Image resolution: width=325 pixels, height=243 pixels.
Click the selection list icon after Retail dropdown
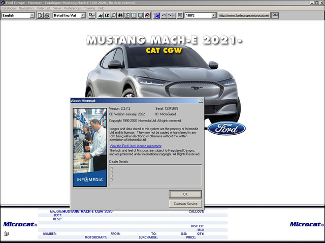pyautogui.click(x=91, y=16)
